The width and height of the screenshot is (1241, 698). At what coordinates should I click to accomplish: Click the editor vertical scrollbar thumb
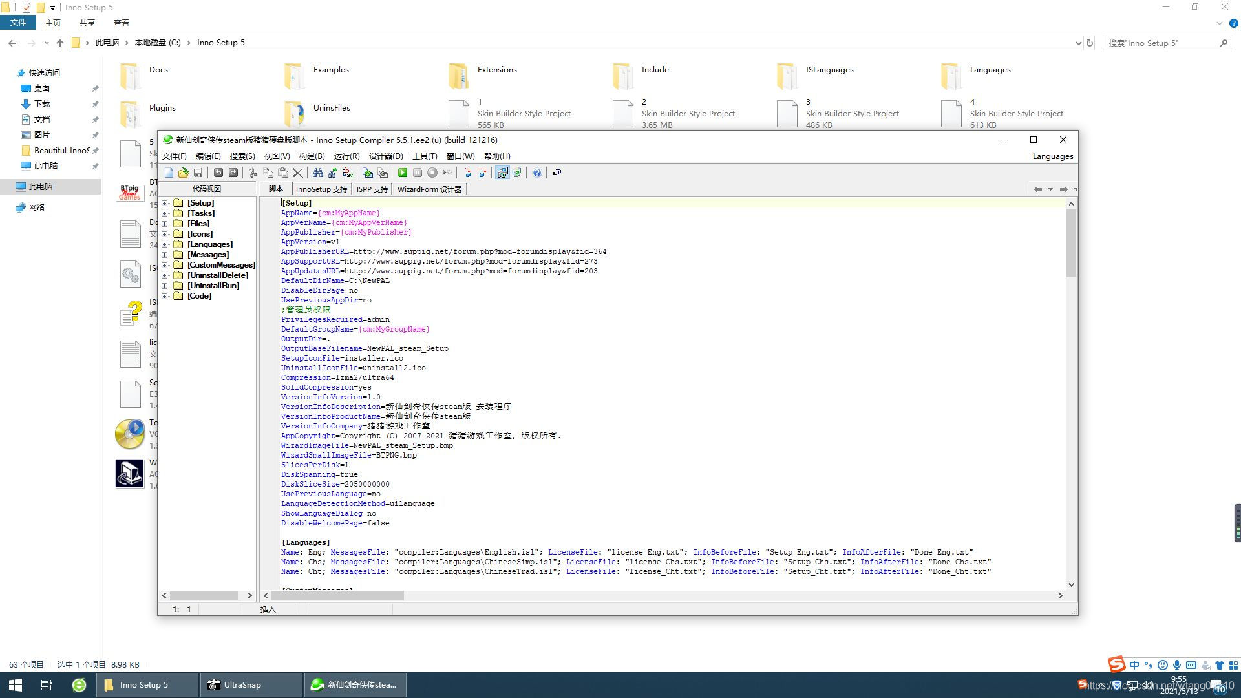1071,243
